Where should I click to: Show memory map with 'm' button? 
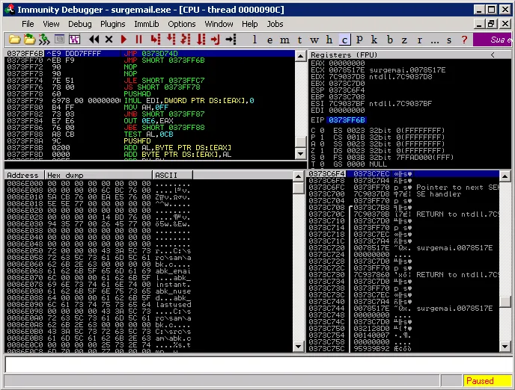click(285, 39)
